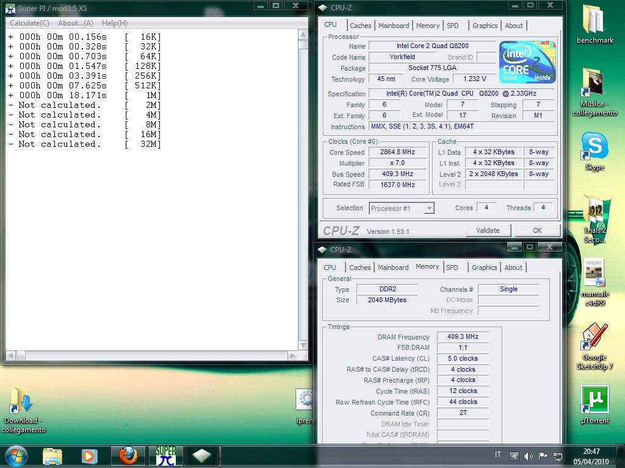This screenshot has height=468, width=625.
Task: Open the Download collegamento shortcut
Action: click(23, 409)
